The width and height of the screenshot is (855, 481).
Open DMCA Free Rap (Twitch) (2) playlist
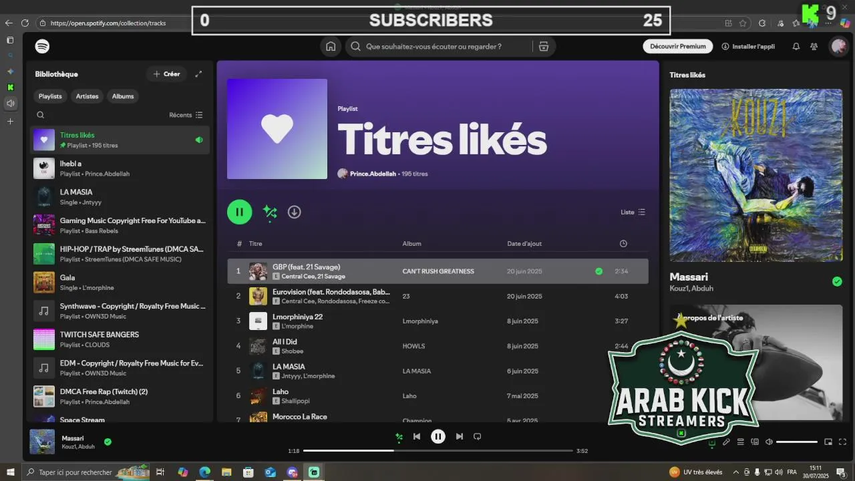point(120,396)
